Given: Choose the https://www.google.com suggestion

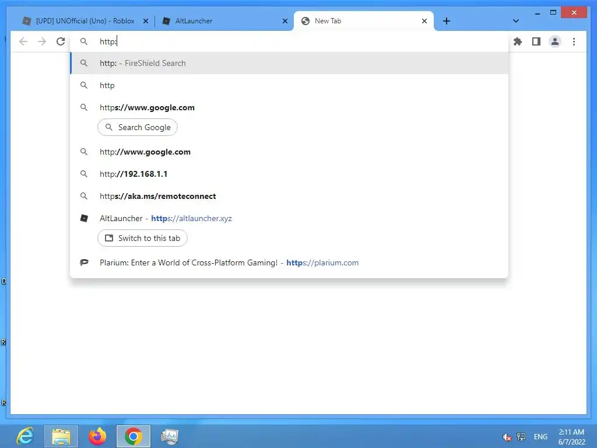Looking at the screenshot, I should tap(289, 107).
